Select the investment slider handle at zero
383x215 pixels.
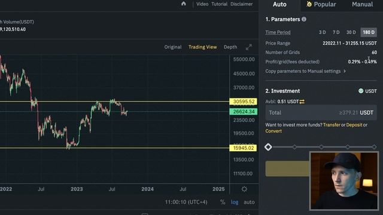(x=268, y=147)
